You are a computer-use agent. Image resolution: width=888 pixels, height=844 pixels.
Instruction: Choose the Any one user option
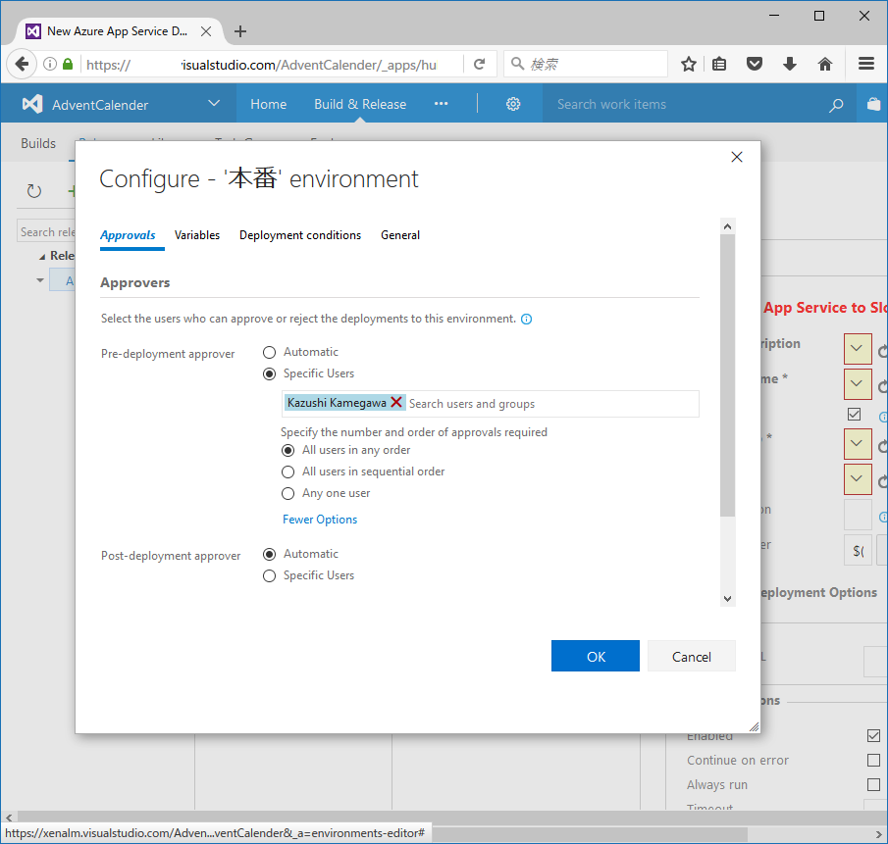coord(287,493)
